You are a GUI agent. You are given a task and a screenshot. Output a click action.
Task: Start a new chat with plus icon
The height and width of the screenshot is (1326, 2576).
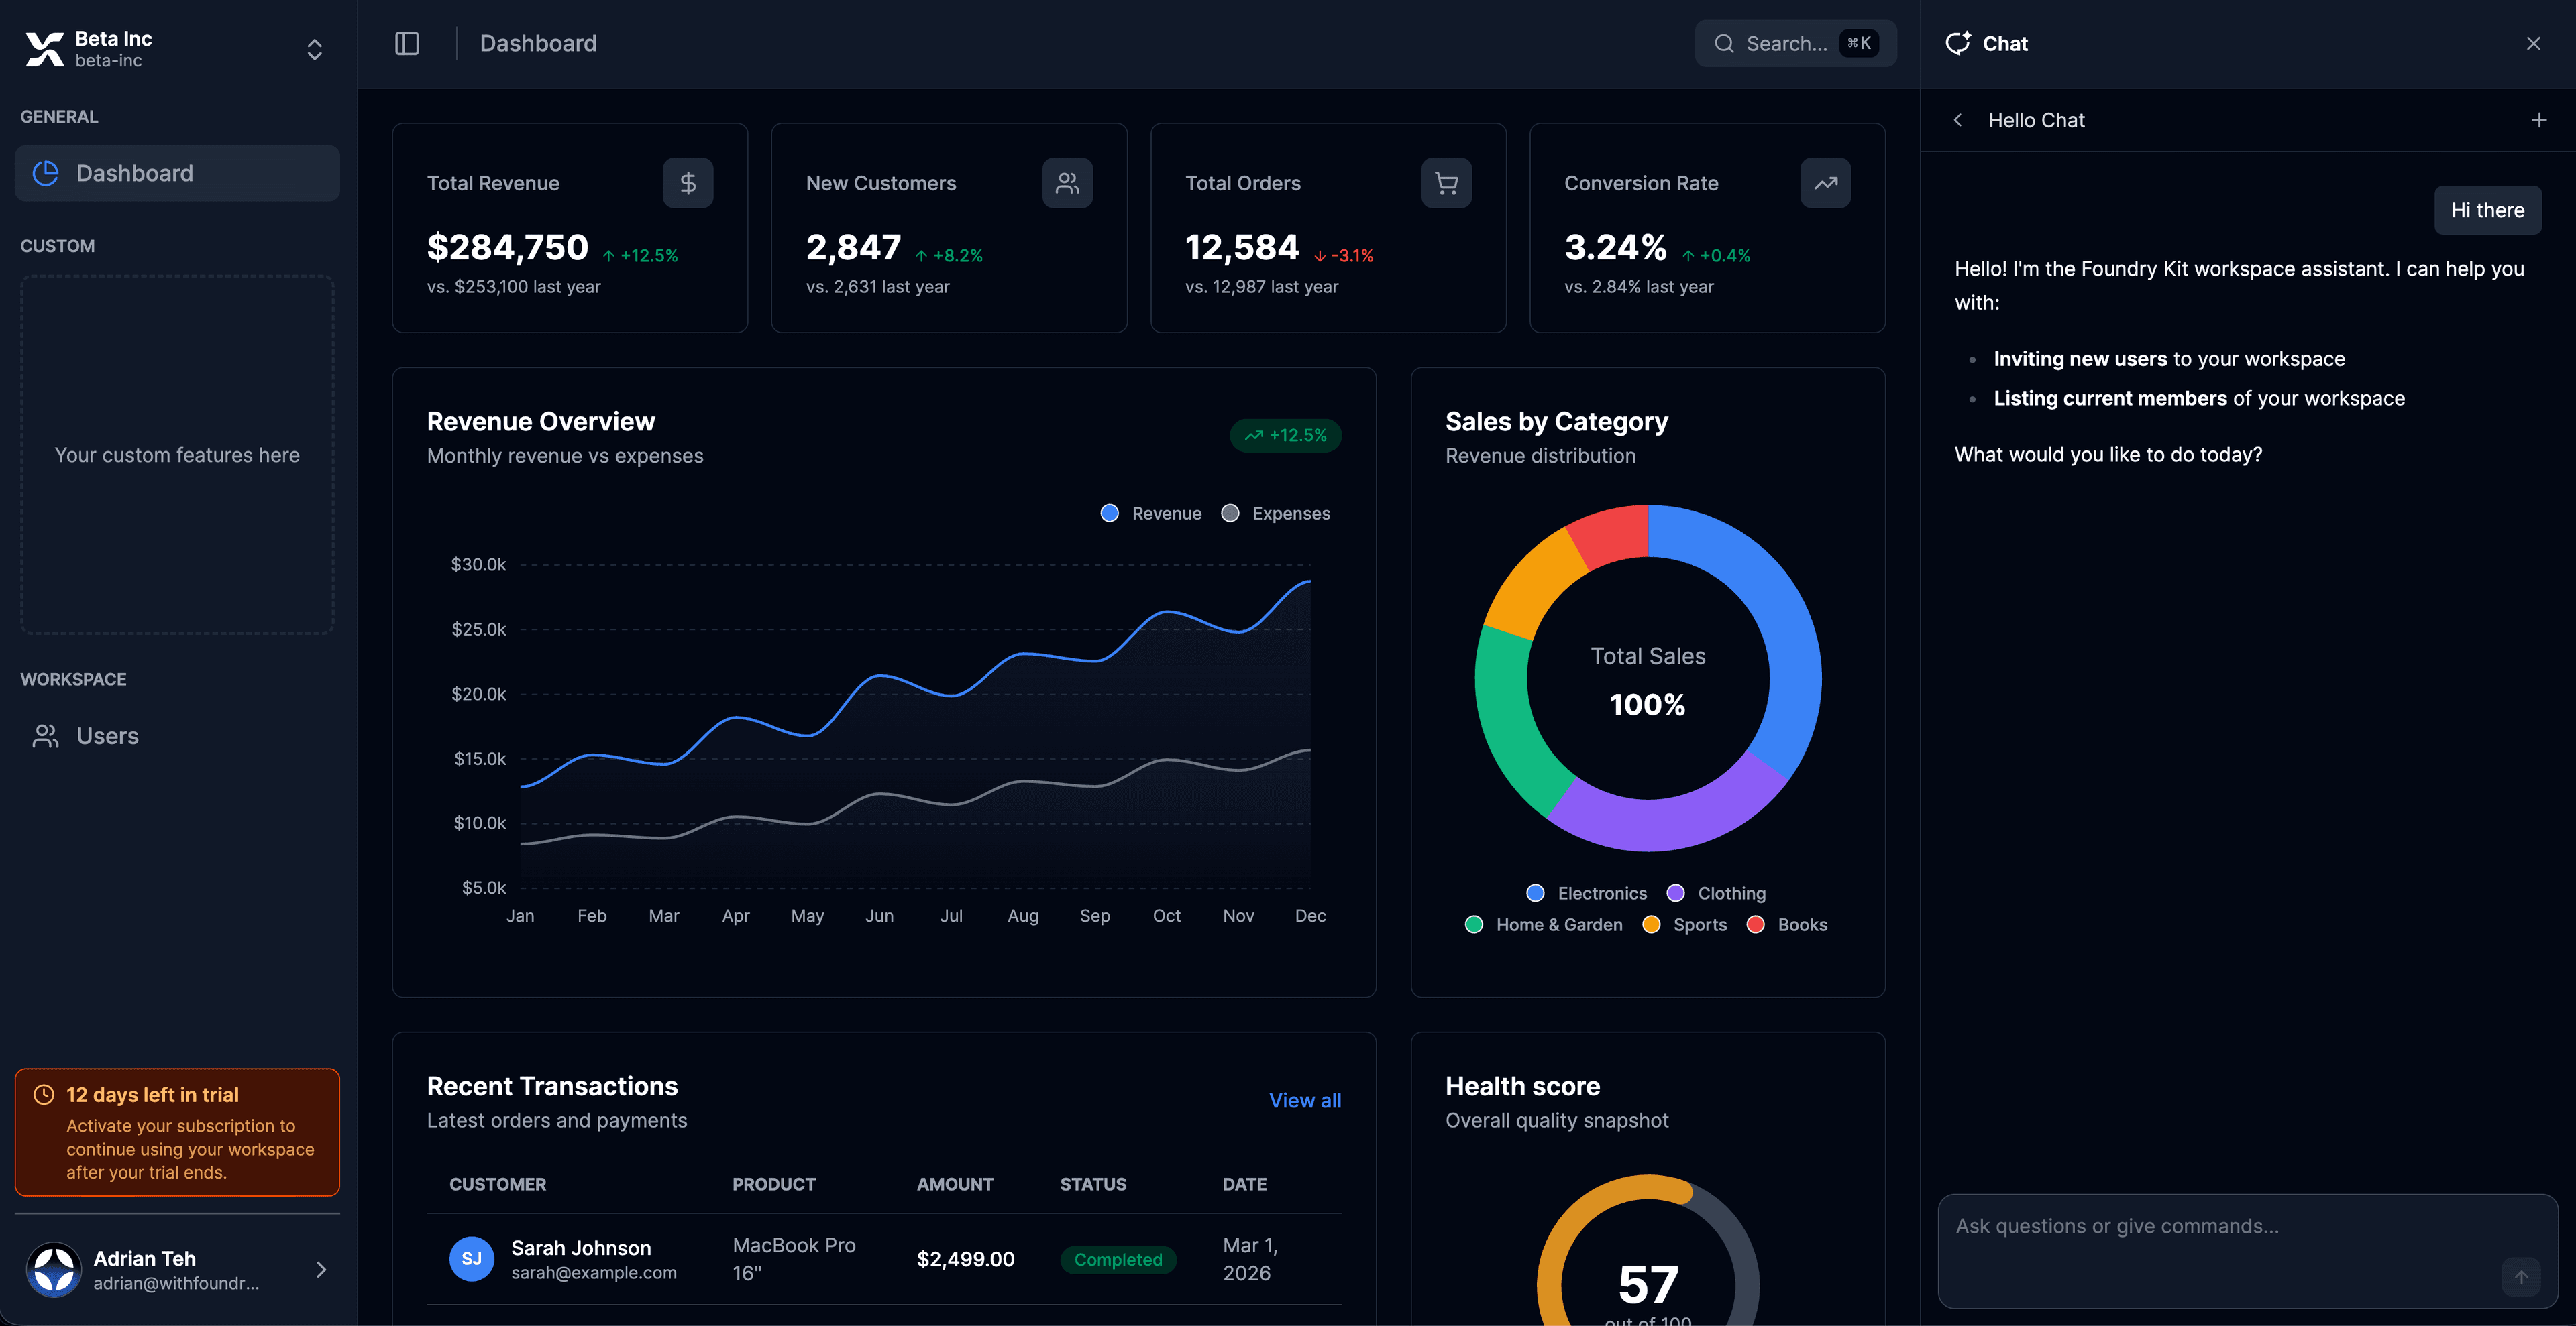2538,120
